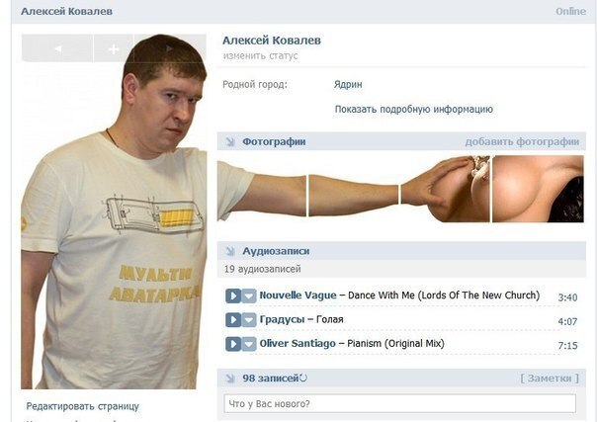This screenshot has height=422, width=597.
Task: Open dropdown arrow next to Nouvelle Vague track
Action: (249, 295)
